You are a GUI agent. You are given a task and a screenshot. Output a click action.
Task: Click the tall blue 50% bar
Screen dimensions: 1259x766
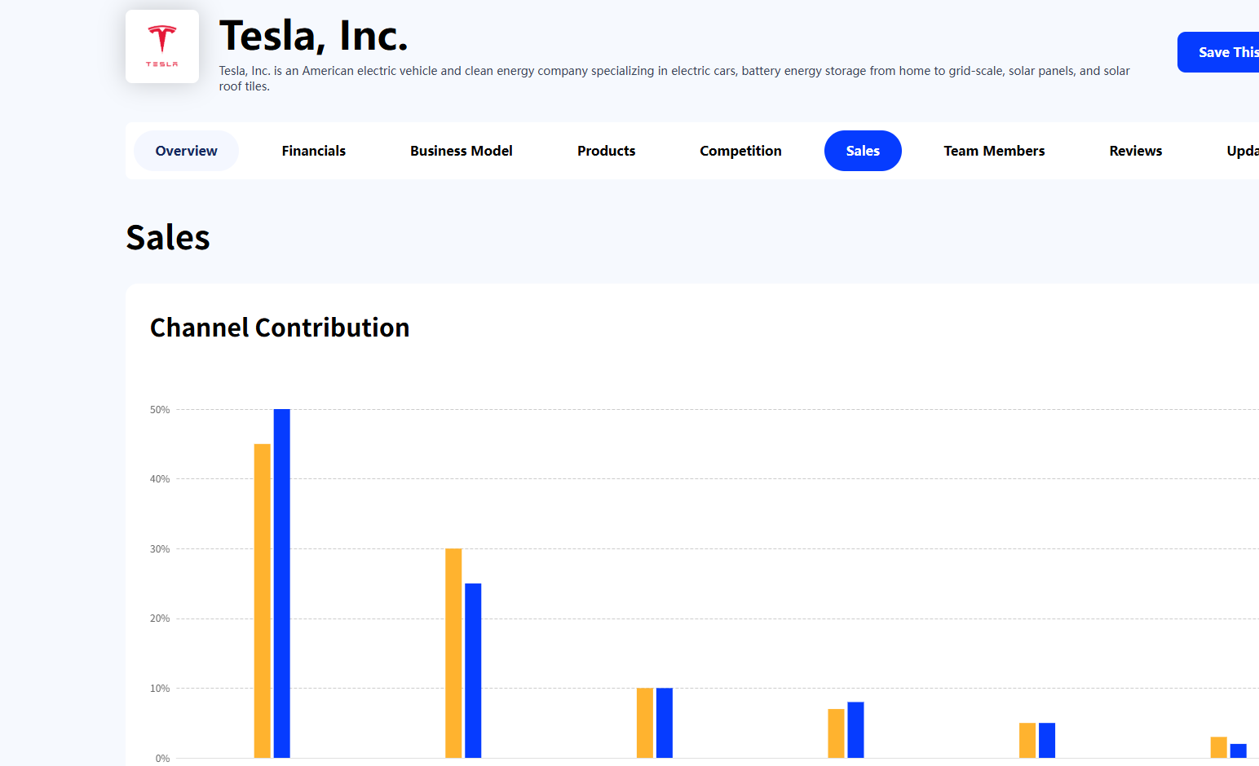click(282, 583)
